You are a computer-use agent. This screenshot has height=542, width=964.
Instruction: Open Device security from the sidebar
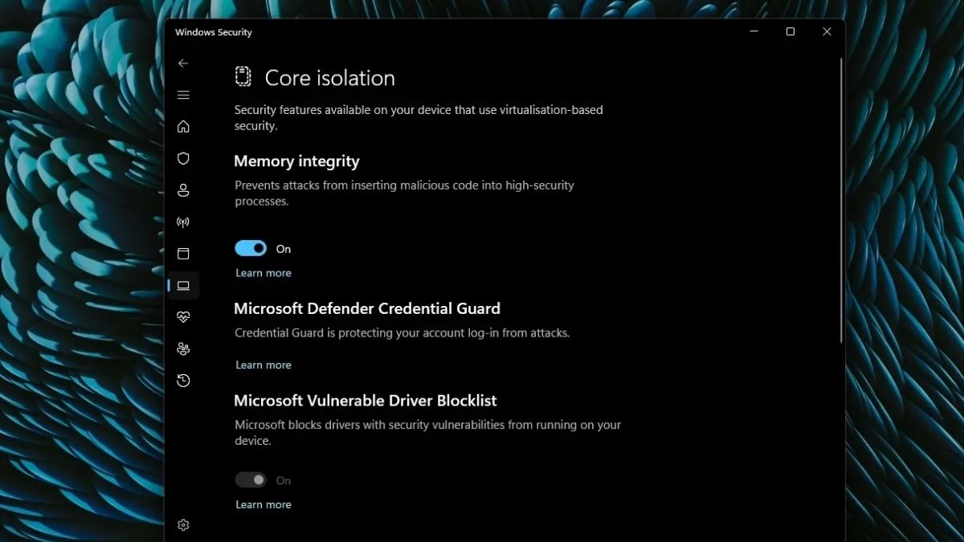coord(183,285)
